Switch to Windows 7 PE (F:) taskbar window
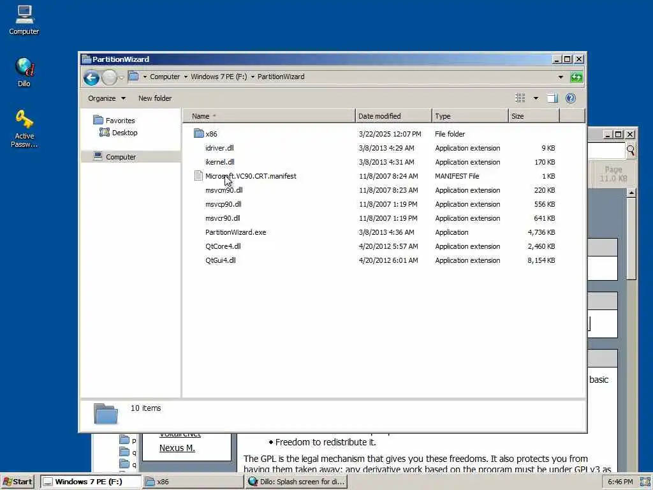The image size is (653, 490). [x=91, y=482]
